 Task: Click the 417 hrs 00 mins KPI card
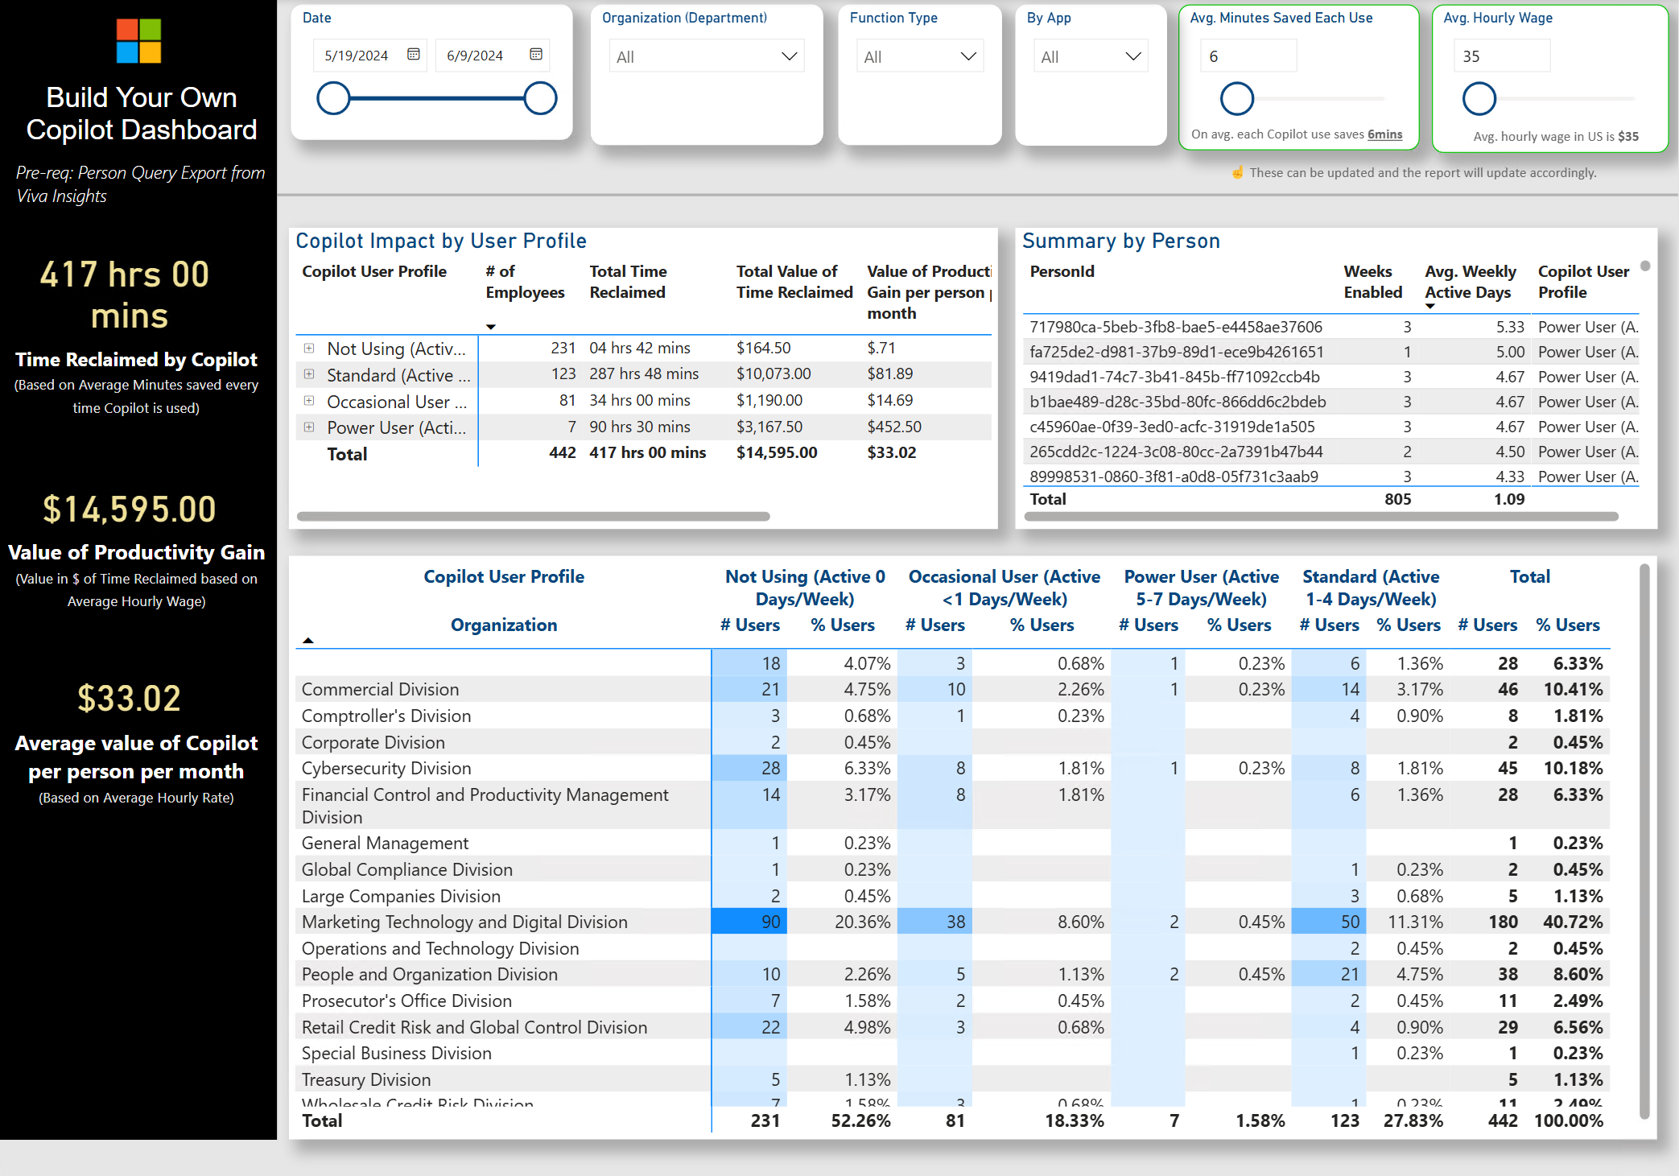125,295
